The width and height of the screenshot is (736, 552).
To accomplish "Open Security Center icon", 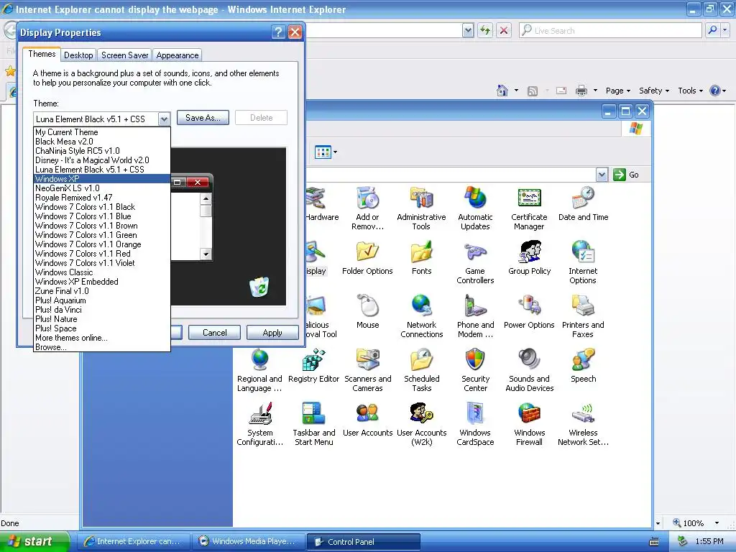I will point(475,370).
